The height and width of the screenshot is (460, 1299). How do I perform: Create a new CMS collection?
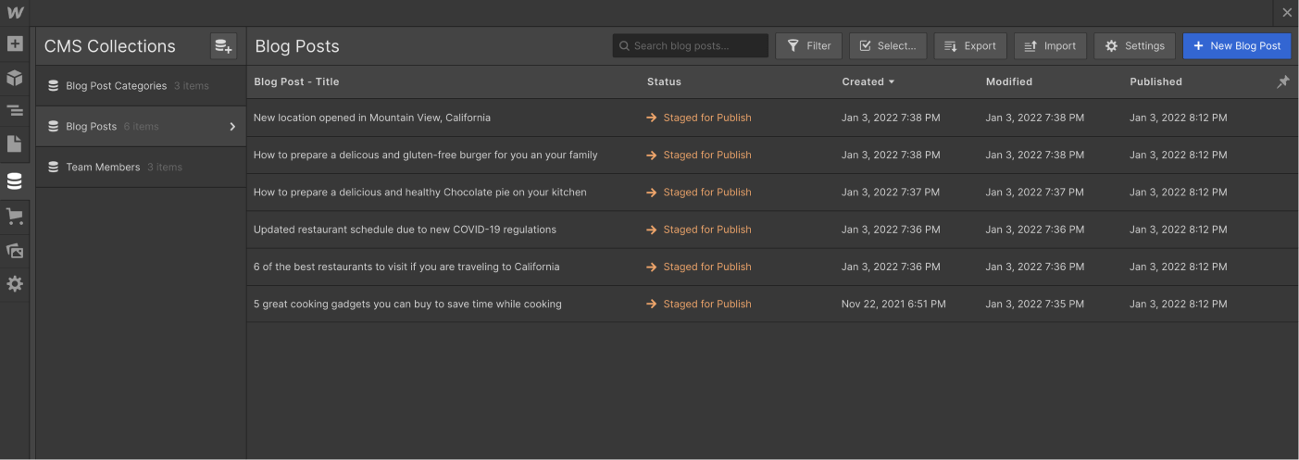point(223,46)
